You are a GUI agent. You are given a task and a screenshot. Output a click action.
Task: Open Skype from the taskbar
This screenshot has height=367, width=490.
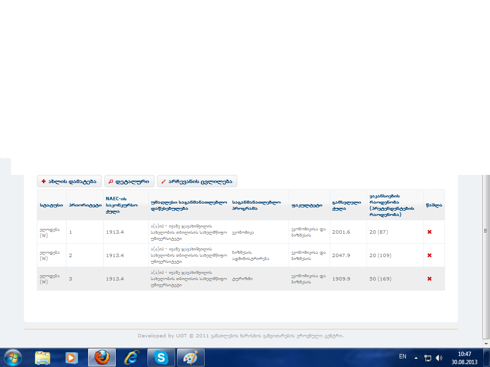[161, 357]
